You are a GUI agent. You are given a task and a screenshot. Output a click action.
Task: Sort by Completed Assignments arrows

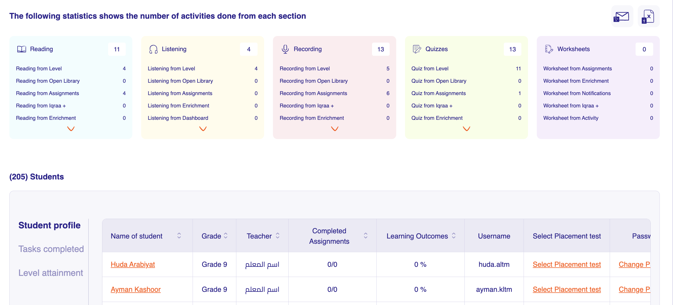366,236
